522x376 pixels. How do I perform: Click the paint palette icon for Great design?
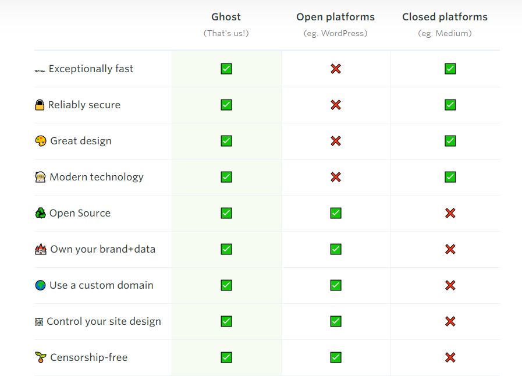click(x=41, y=141)
